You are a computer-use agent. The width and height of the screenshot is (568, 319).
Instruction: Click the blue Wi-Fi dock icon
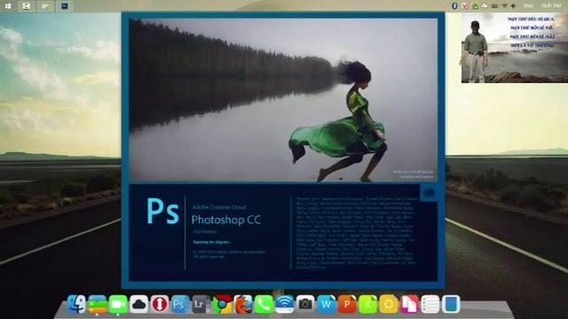285,304
